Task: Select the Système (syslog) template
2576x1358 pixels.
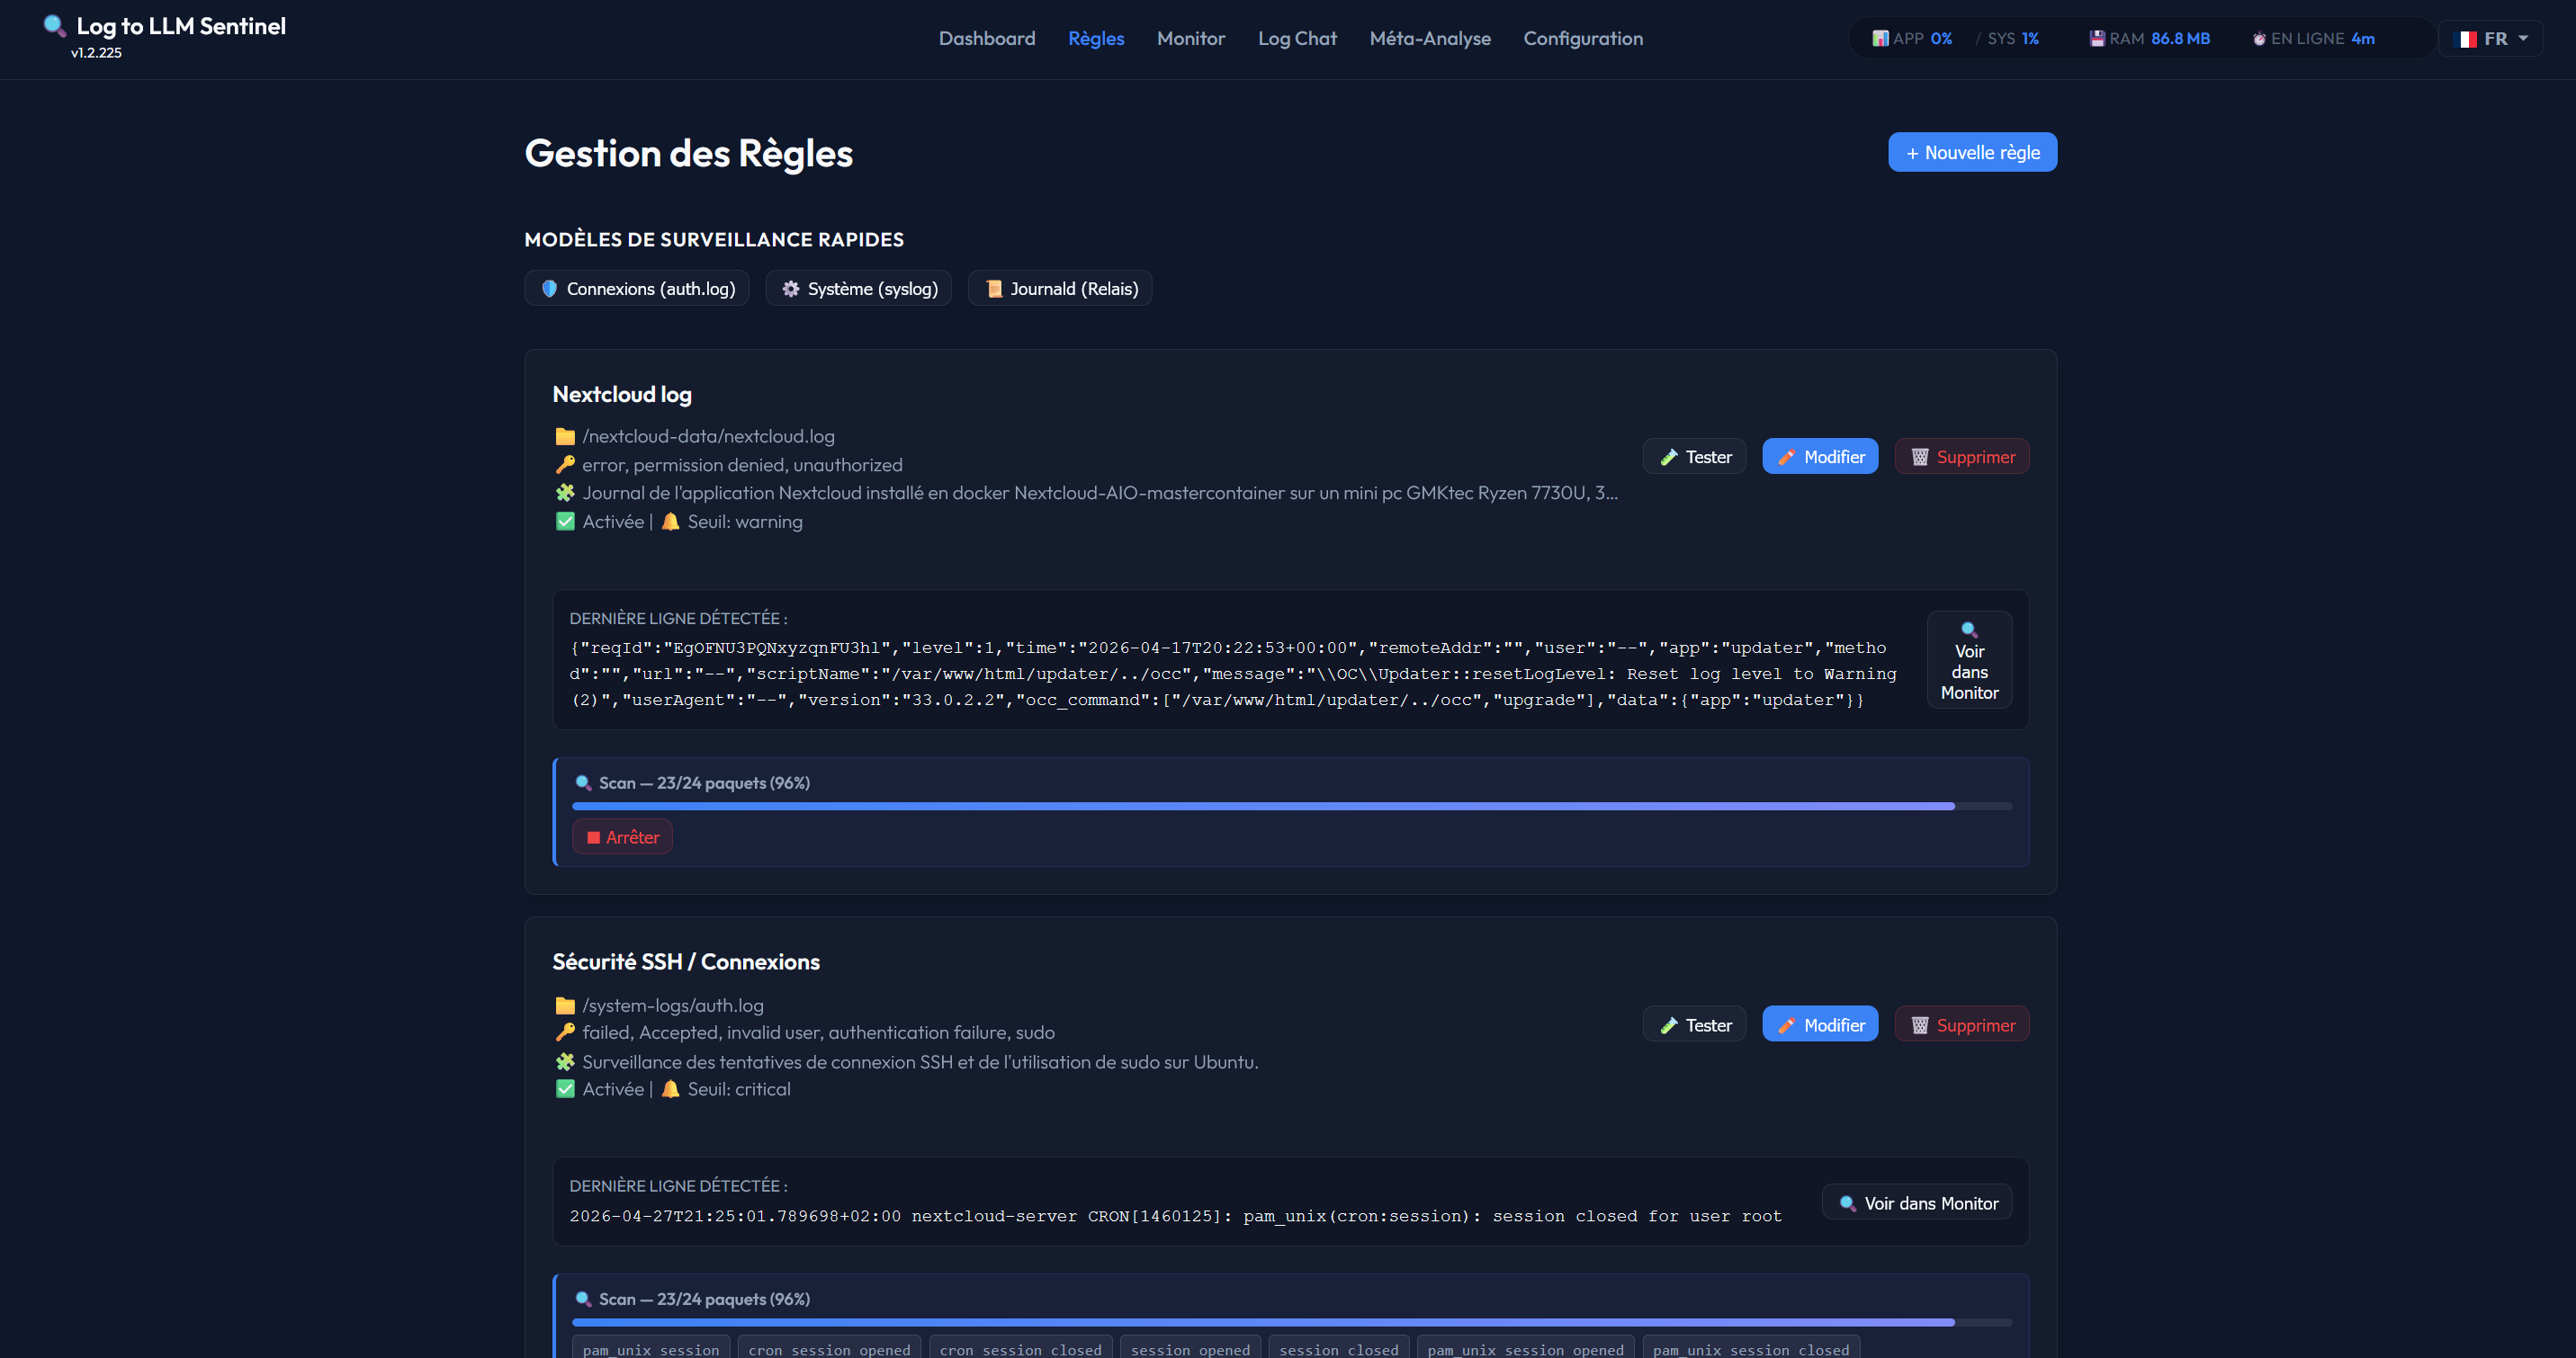Action: pos(858,288)
